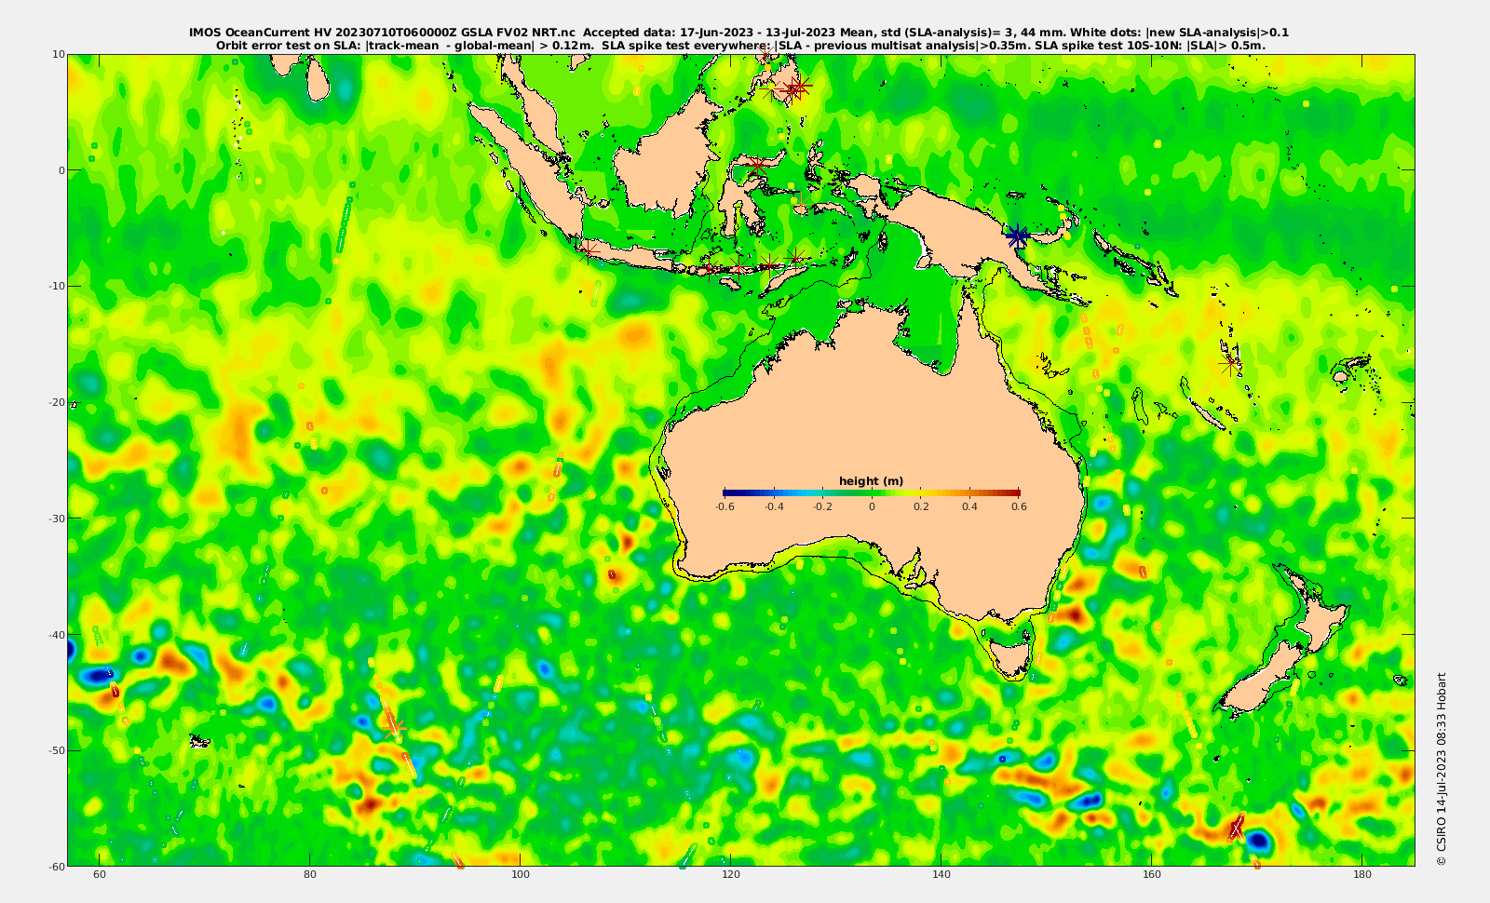Click the colorbar tick label '-0.4'
1490x903 pixels.
[773, 506]
